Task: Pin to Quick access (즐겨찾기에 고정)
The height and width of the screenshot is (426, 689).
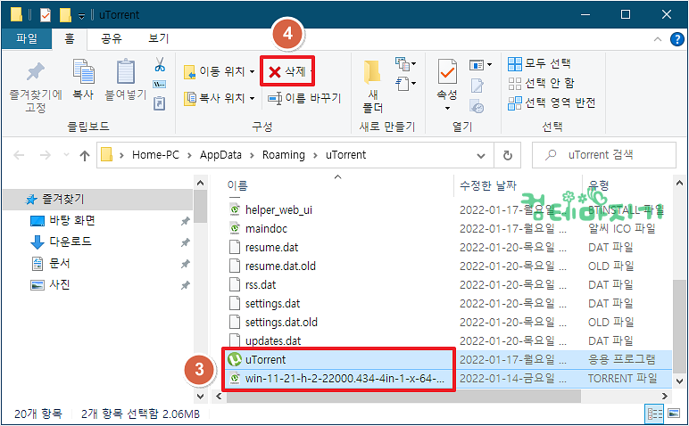Action: (x=36, y=86)
